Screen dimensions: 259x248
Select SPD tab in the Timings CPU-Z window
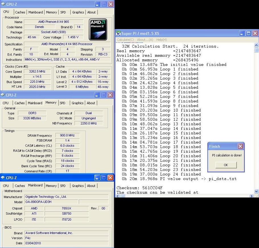(63, 103)
